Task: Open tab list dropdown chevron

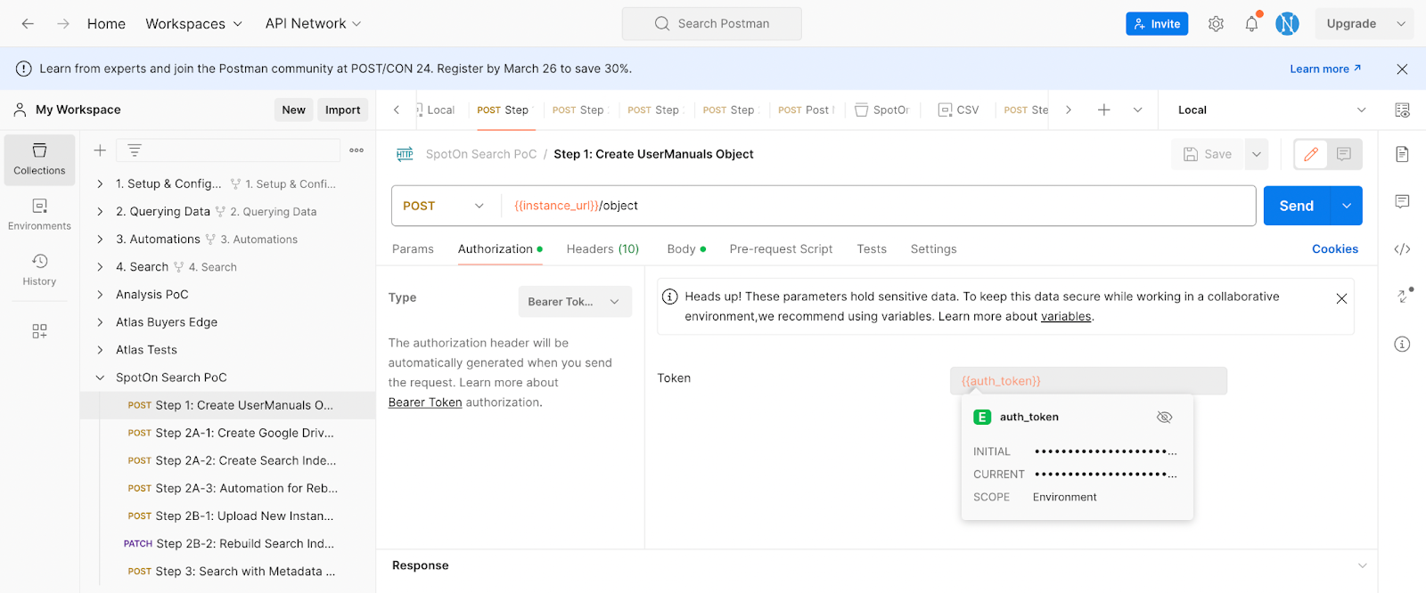Action: [1137, 110]
